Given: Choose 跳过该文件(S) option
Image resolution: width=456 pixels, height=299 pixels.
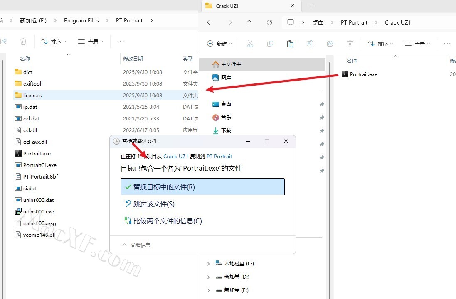Looking at the screenshot, I should point(153,204).
